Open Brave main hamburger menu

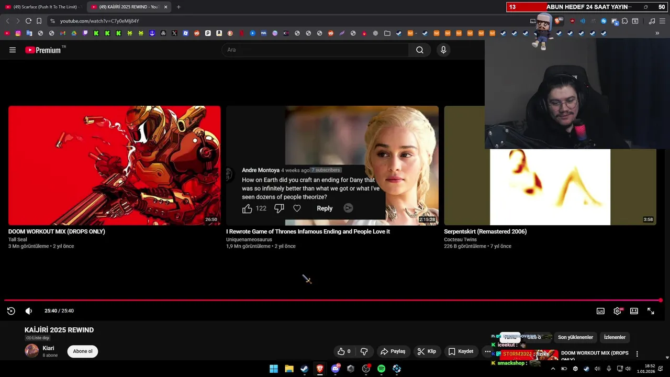tap(662, 21)
